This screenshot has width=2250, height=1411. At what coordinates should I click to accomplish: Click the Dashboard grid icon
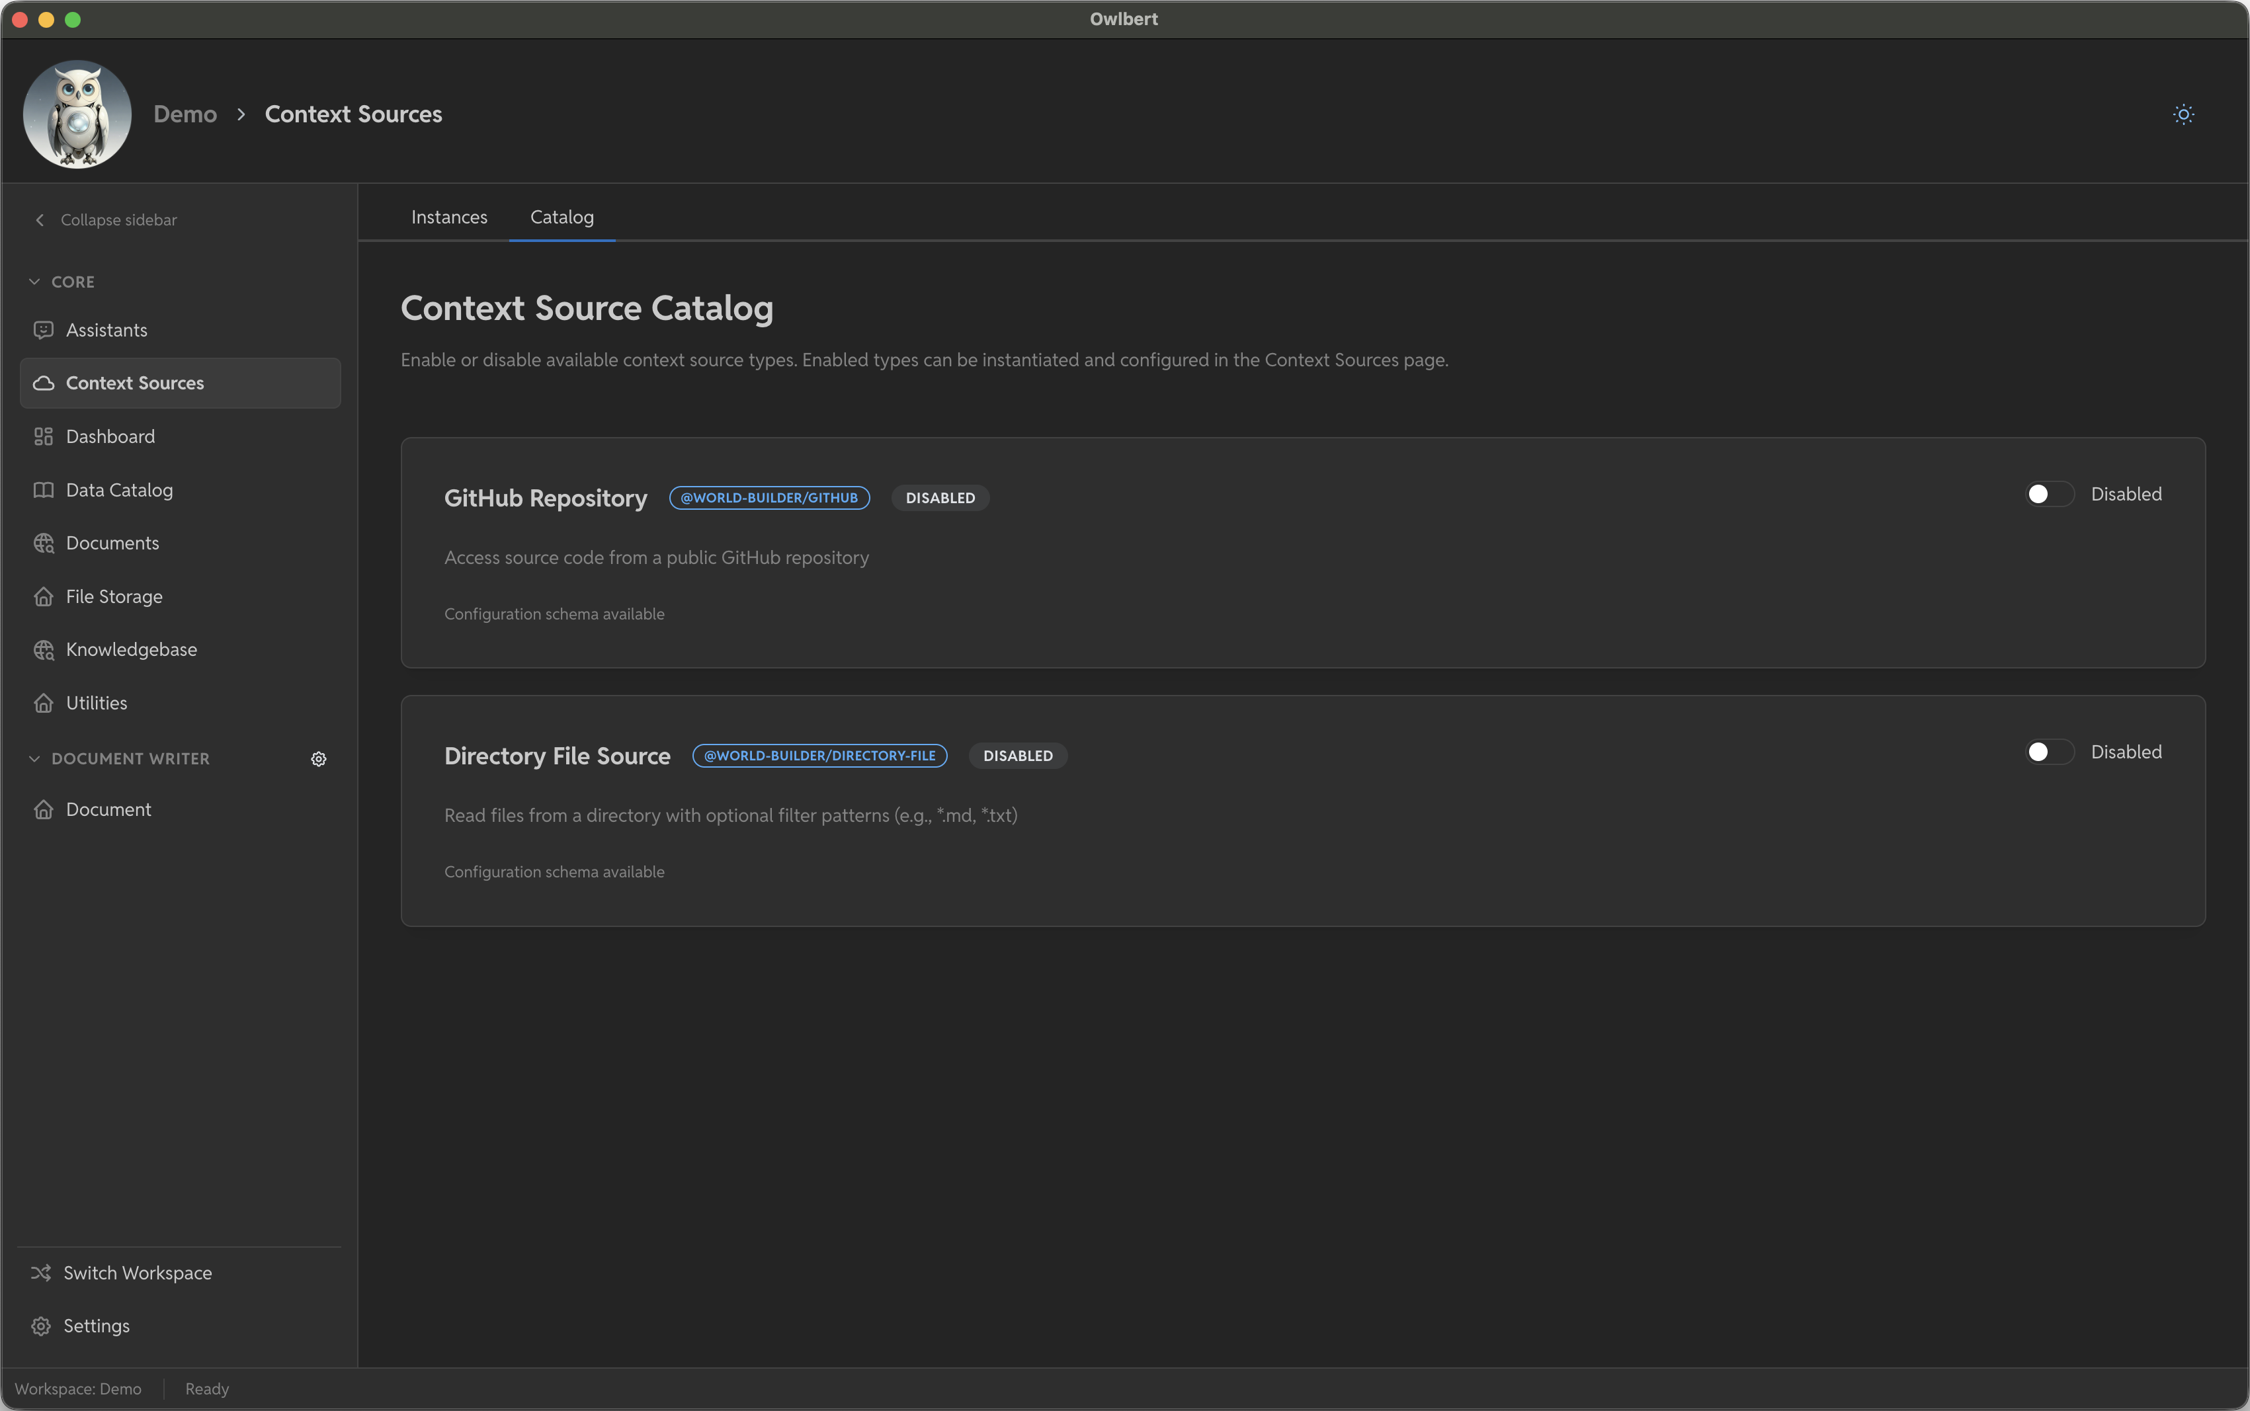point(44,437)
